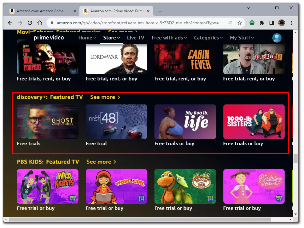Click 'Free trials or buy' under 1000-lb Sisters
This screenshot has width=304, height=228.
click(x=243, y=144)
